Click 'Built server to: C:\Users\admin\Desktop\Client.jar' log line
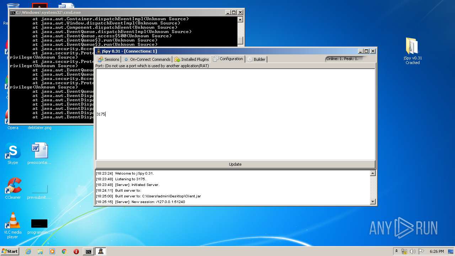The height and width of the screenshot is (256, 455). [x=158, y=196]
